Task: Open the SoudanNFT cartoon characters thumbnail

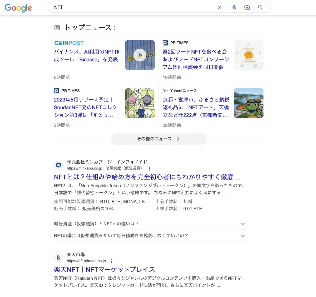Action: click(140, 103)
